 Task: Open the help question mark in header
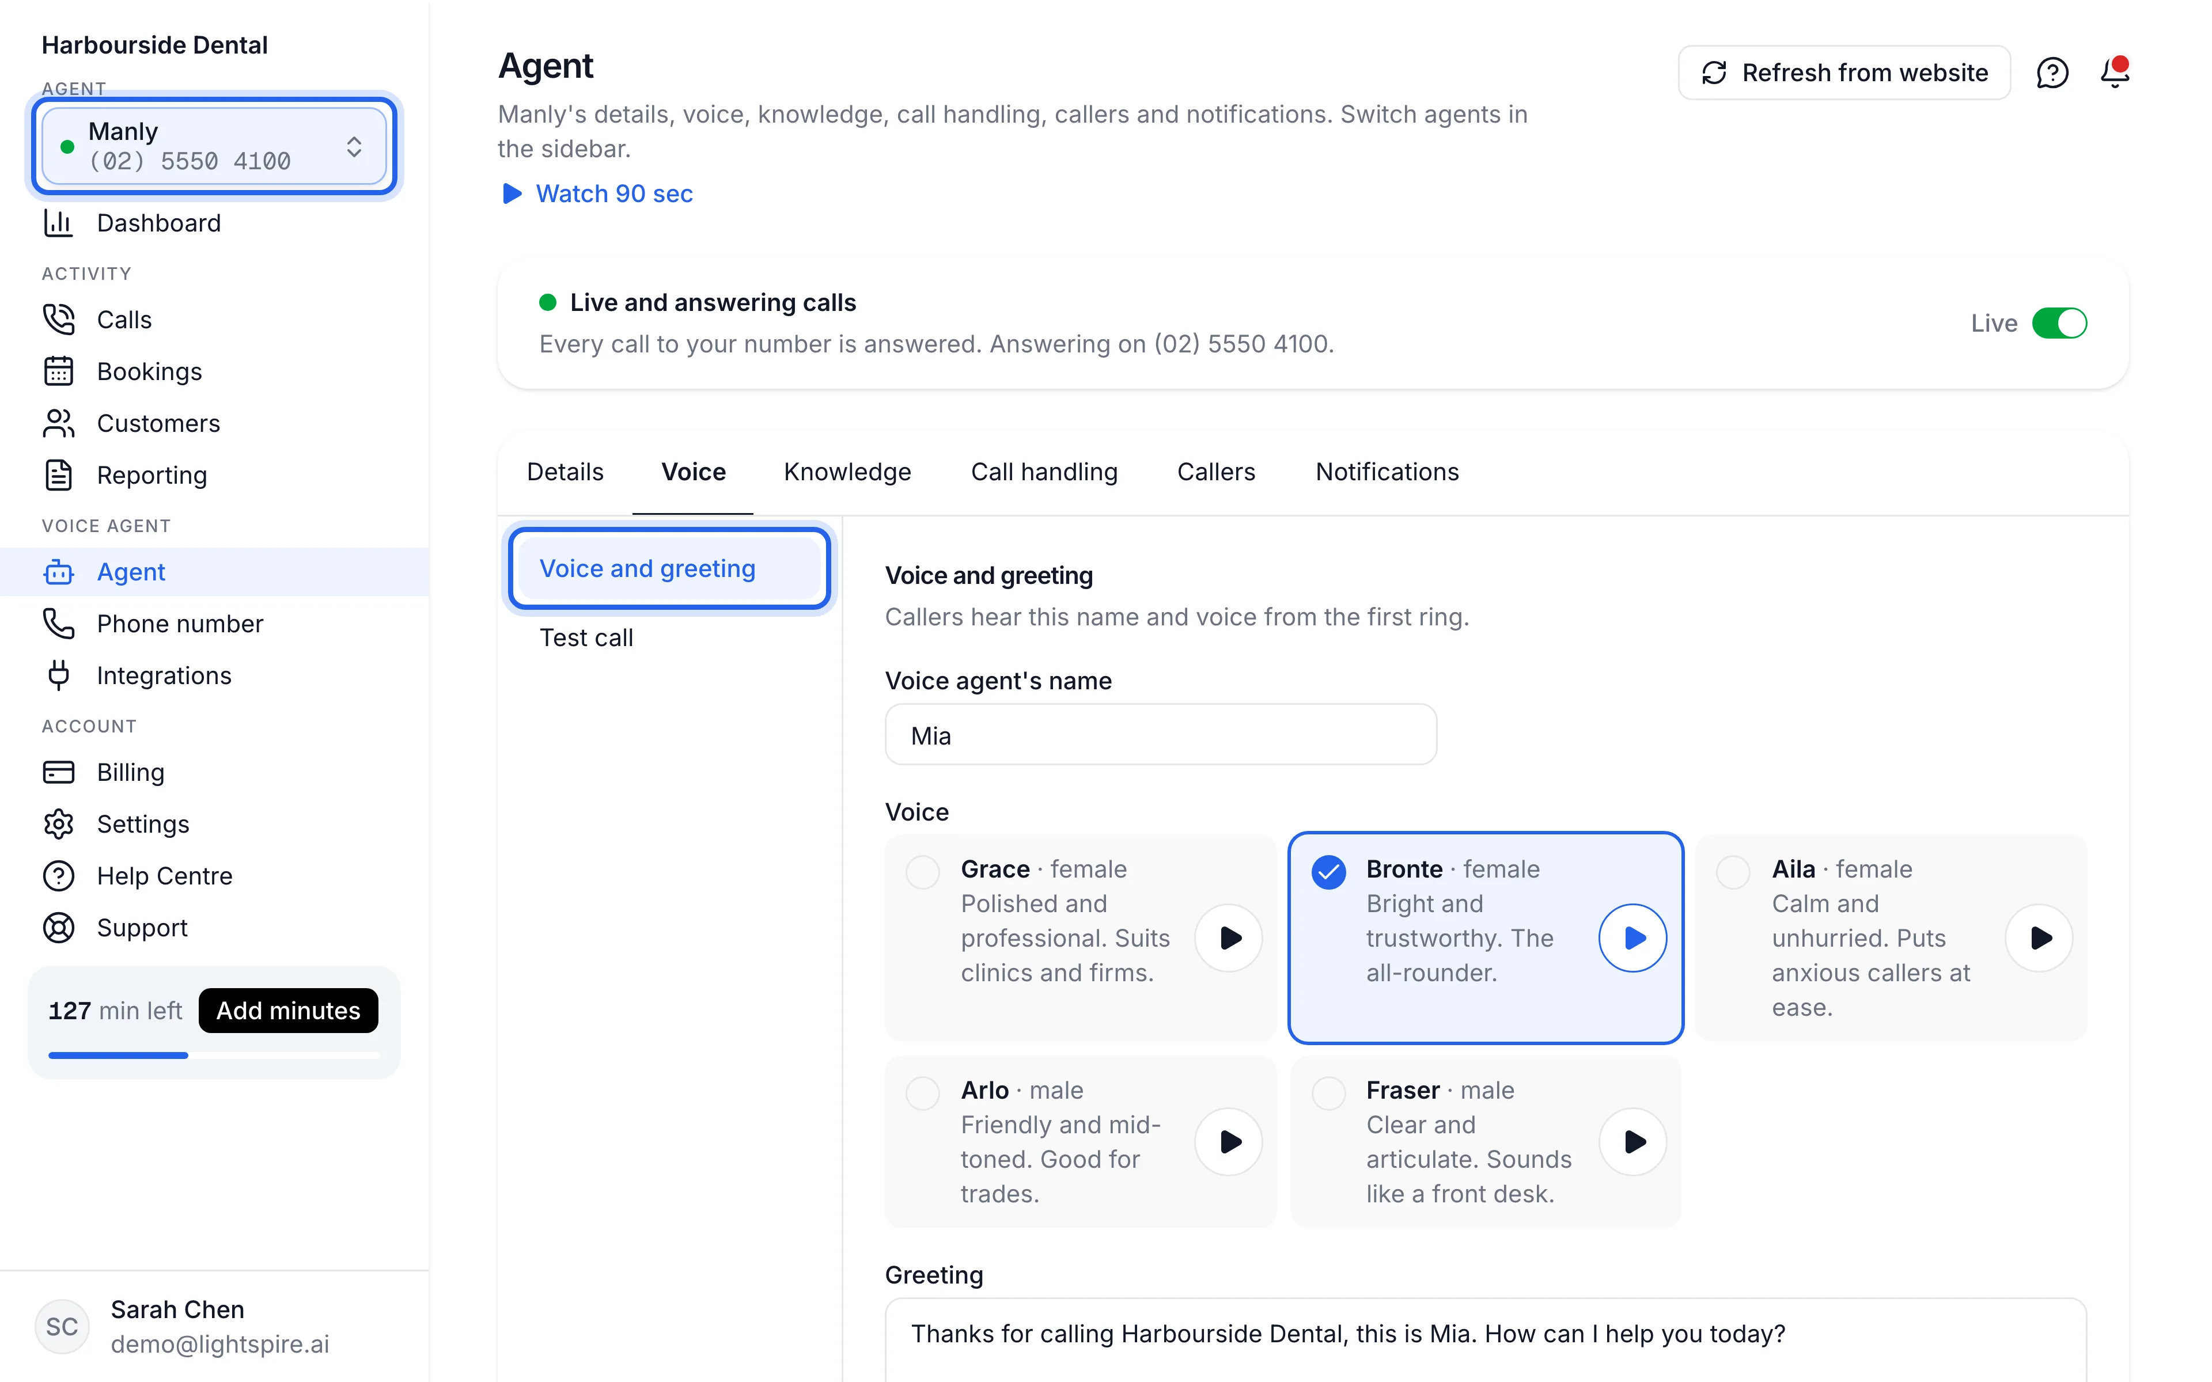pyautogui.click(x=2052, y=72)
